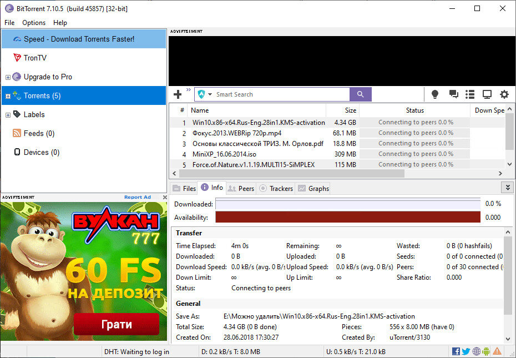
Task: Click the Labels tag icon
Action: click(17, 114)
